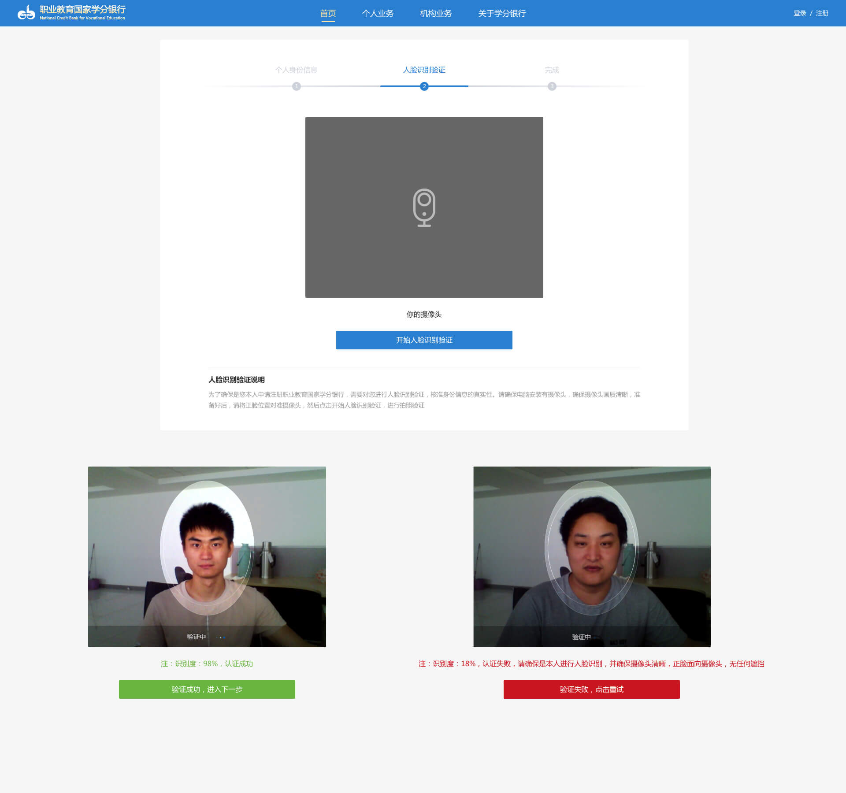Open 个人业务 menu item
This screenshot has width=846, height=793.
point(378,13)
